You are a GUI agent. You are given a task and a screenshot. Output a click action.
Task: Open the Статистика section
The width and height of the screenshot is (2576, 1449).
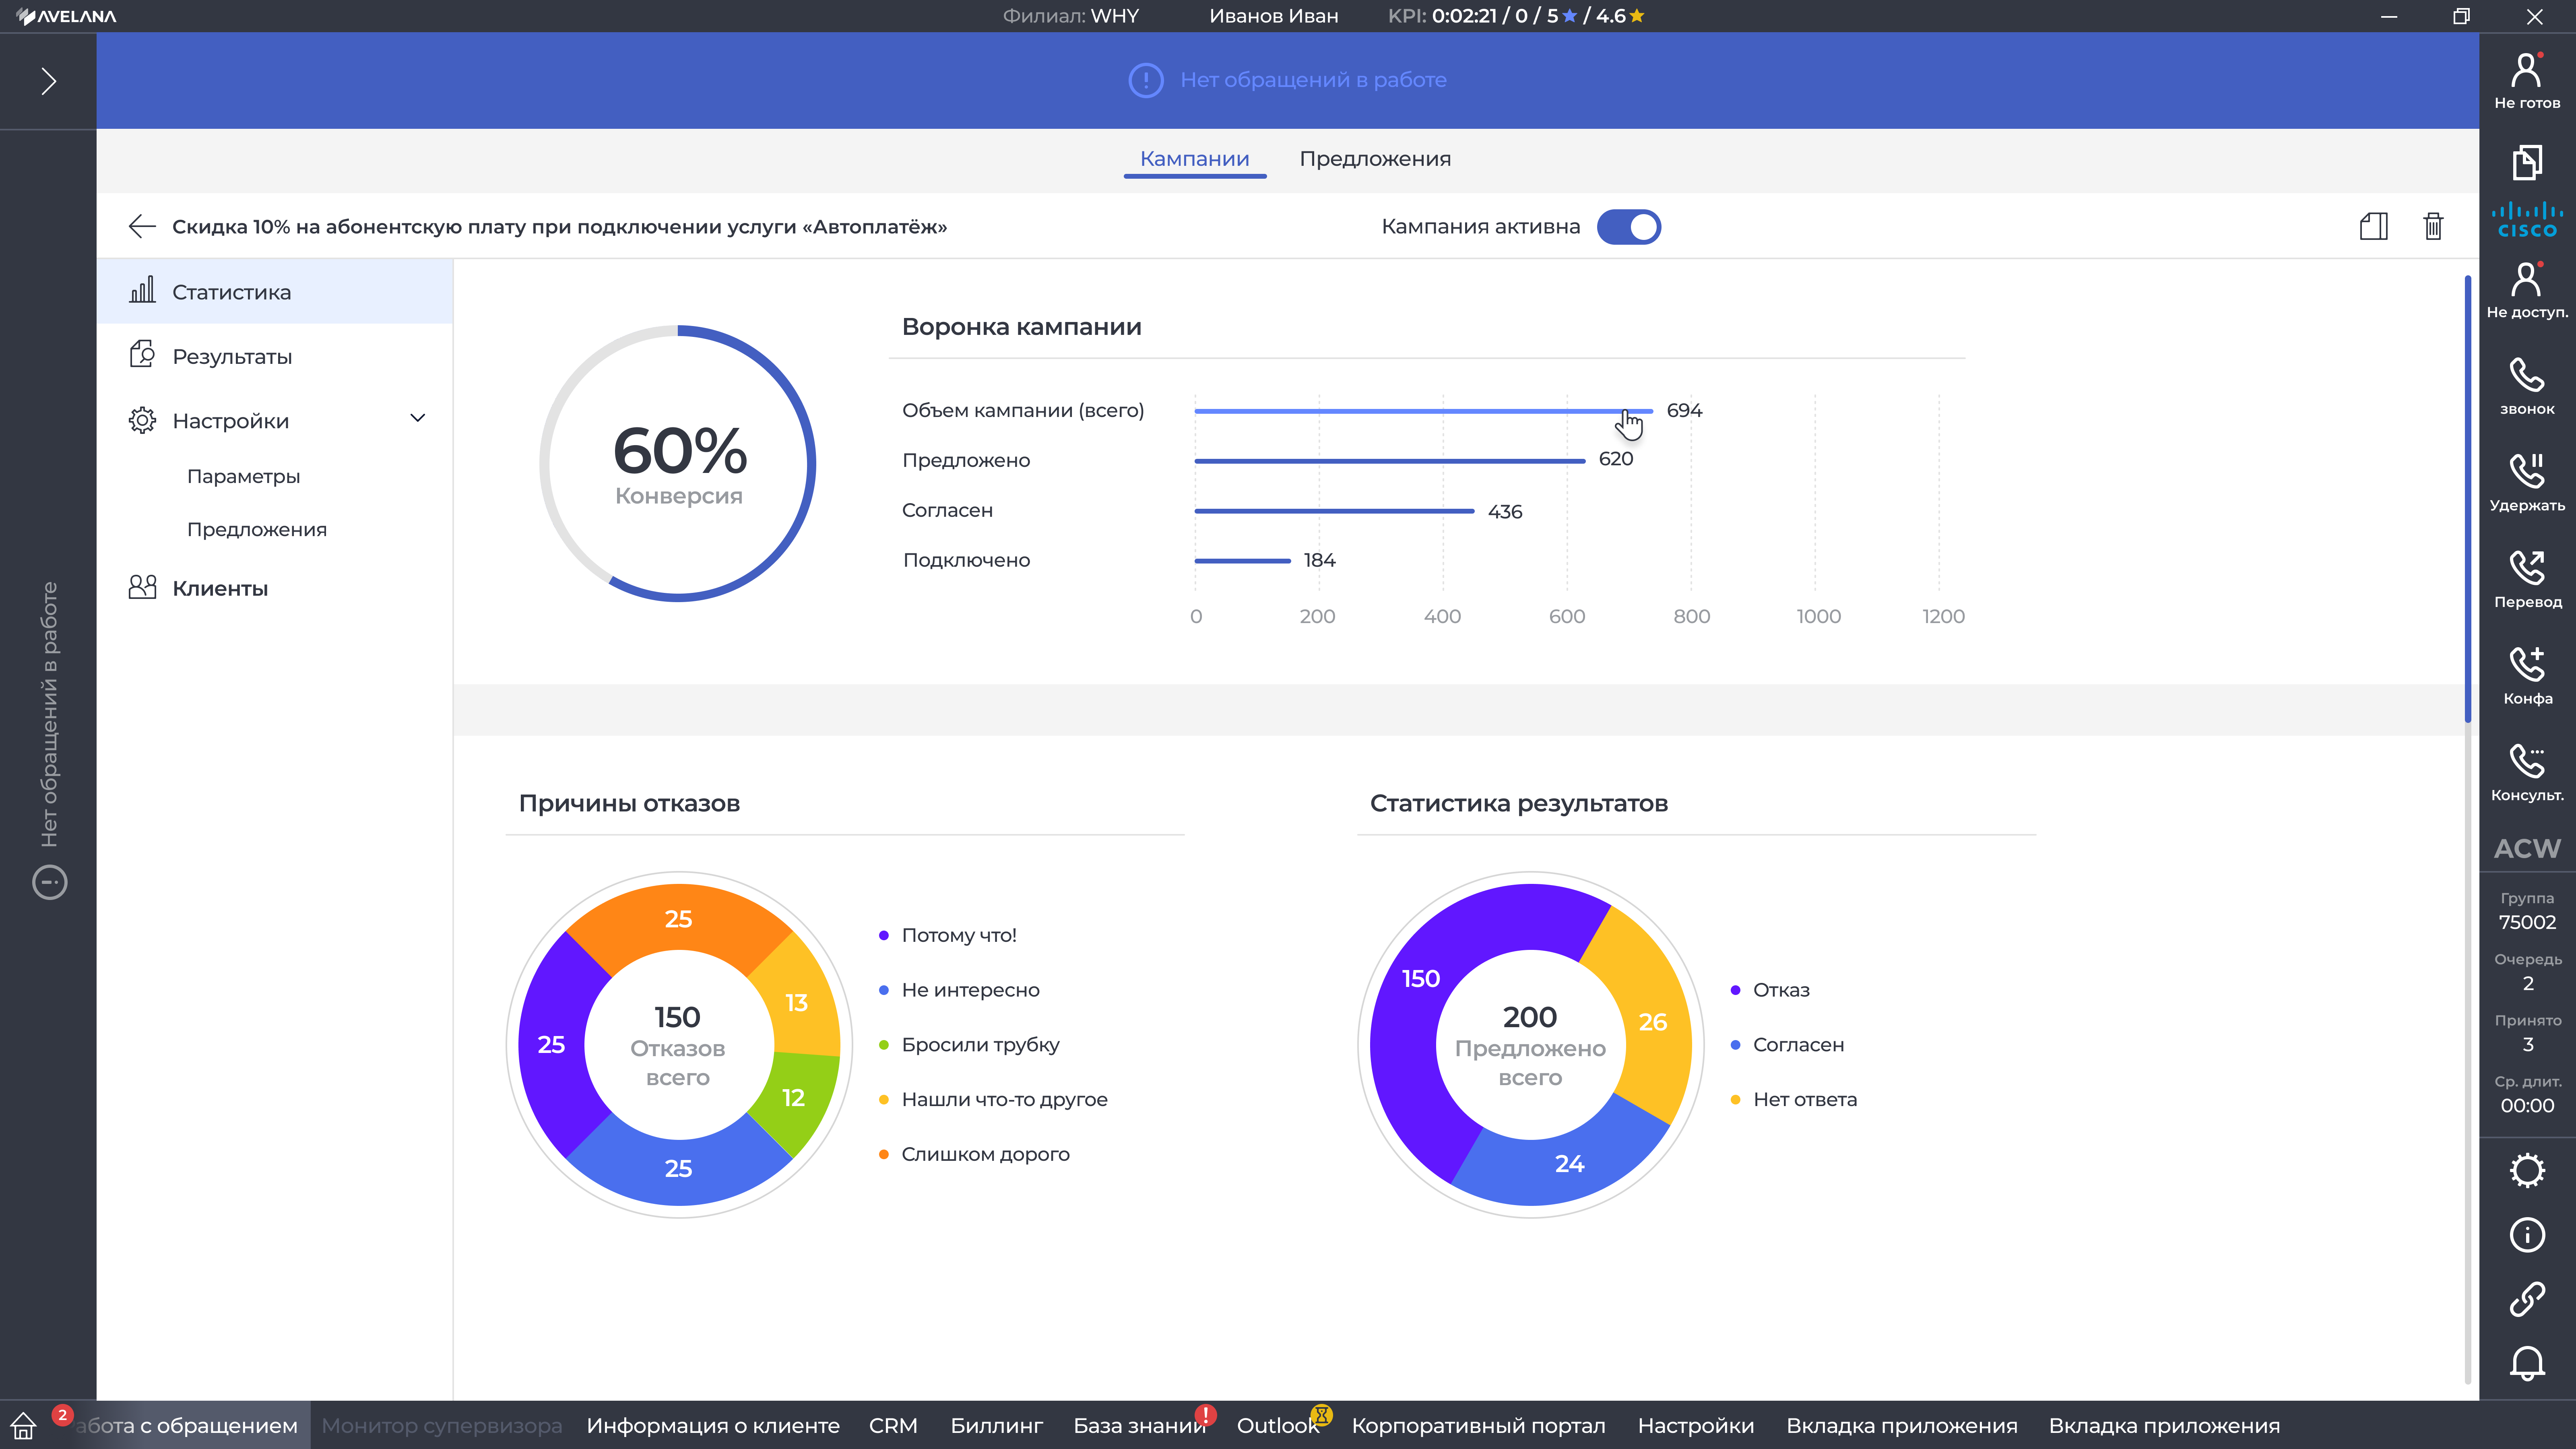coord(275,291)
